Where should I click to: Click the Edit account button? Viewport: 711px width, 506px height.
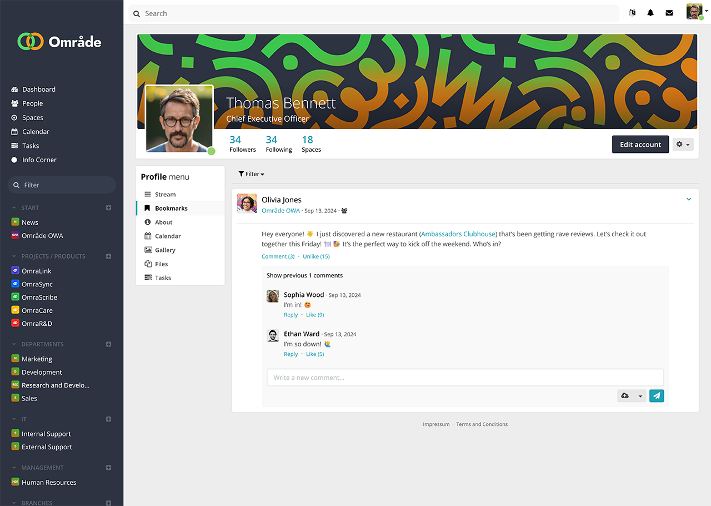tap(640, 145)
